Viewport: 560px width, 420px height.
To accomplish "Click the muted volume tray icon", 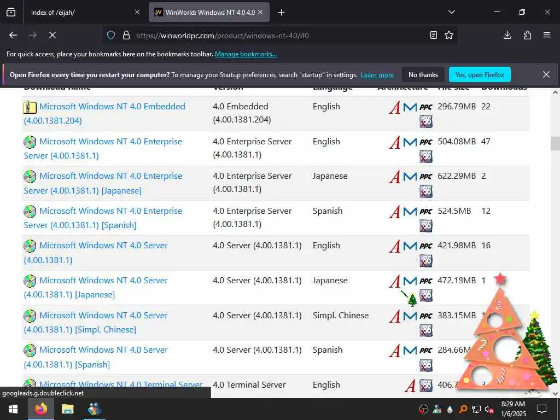I will pyautogui.click(x=489, y=409).
